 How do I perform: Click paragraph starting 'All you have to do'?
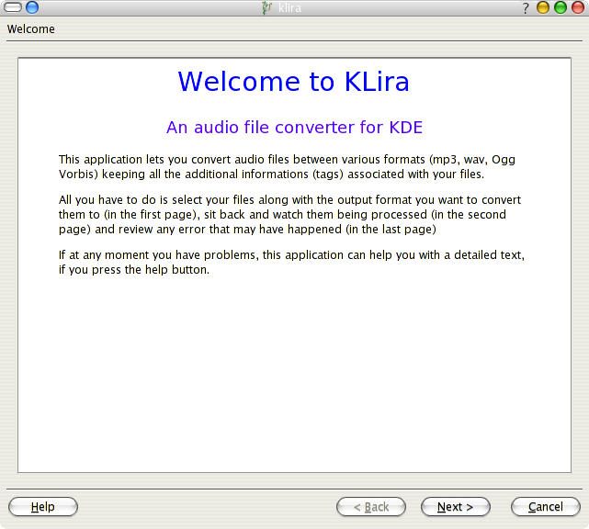click(289, 215)
